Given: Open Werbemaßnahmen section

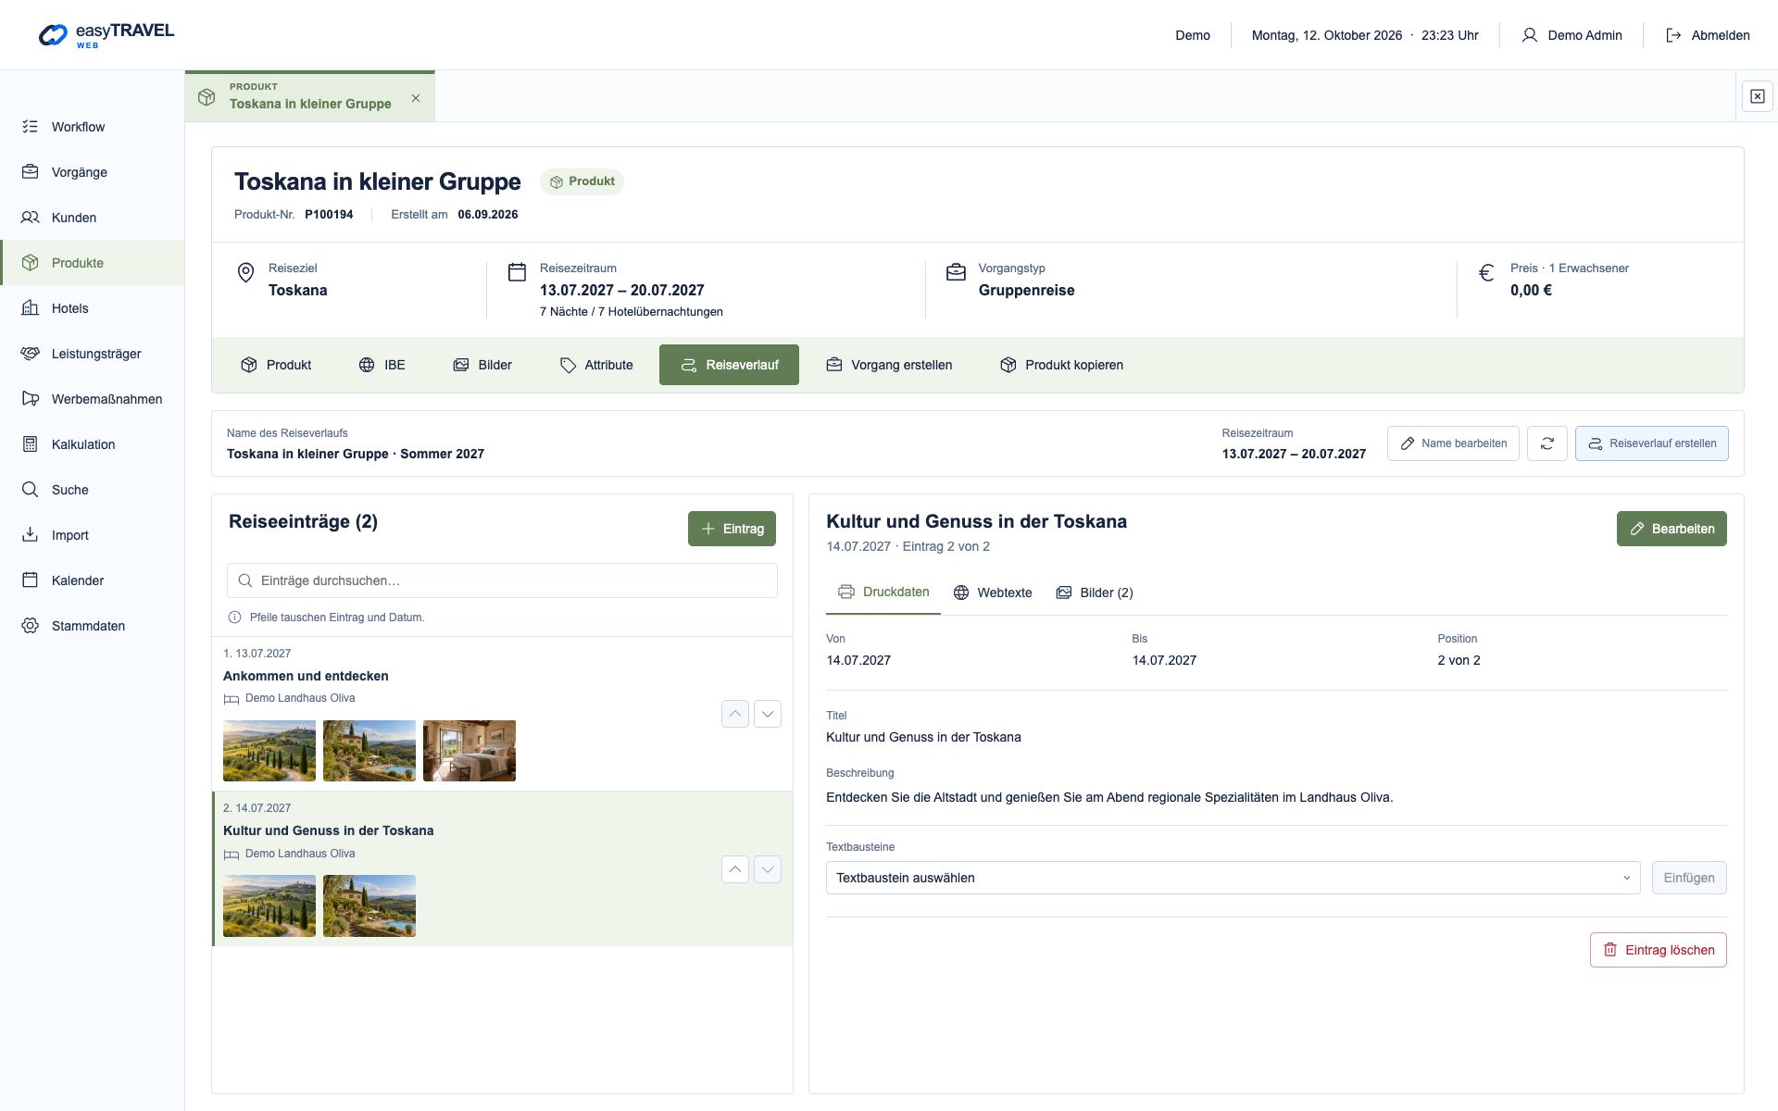Looking at the screenshot, I should click(92, 399).
